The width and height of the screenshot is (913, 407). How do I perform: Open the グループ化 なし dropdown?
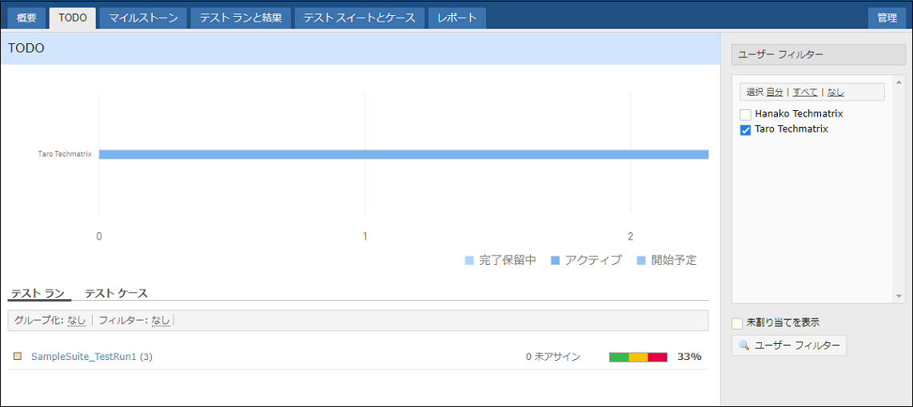[77, 320]
